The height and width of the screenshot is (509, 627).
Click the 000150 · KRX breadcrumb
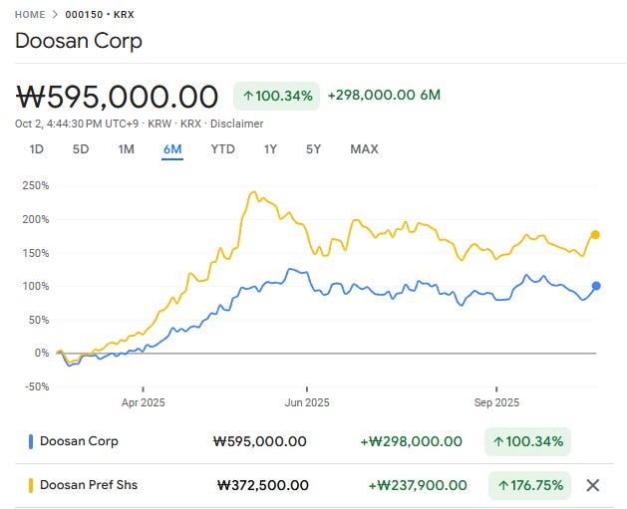coord(100,14)
